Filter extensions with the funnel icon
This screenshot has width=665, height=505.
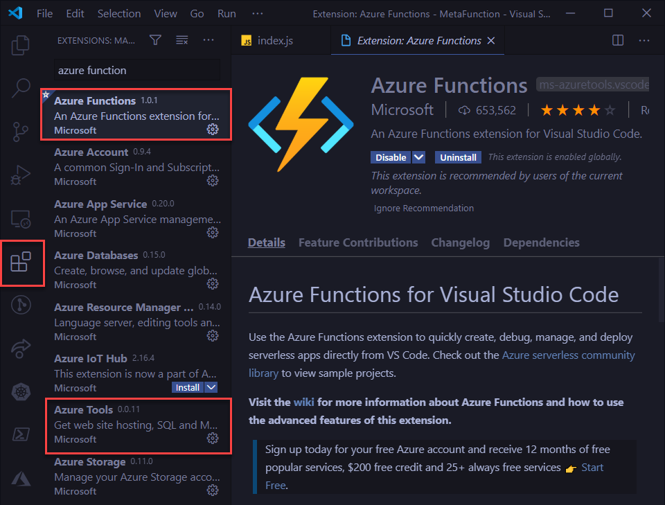156,40
